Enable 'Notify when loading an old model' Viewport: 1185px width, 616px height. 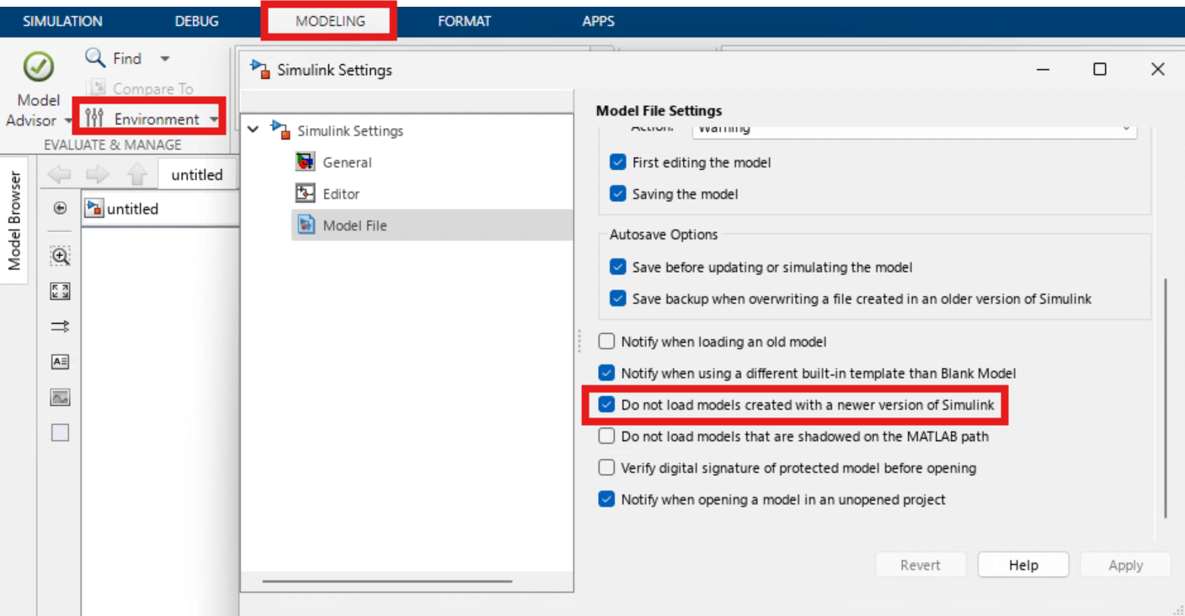(606, 342)
